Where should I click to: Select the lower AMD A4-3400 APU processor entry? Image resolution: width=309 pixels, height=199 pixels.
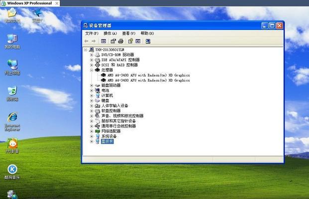(x=149, y=81)
